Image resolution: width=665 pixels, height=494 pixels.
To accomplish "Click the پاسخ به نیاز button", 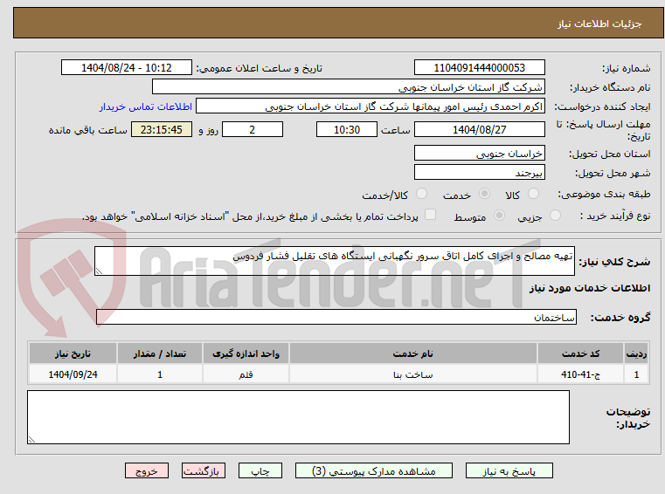I will [x=509, y=470].
